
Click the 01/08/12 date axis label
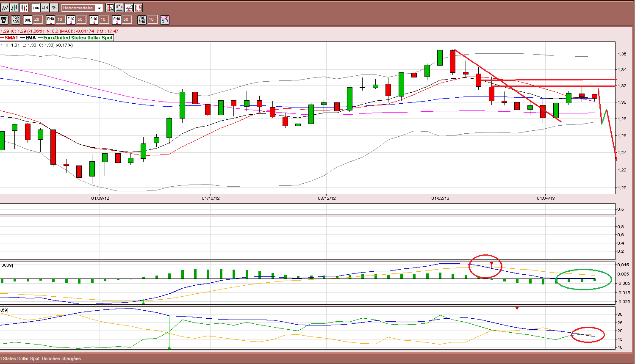pos(100,198)
